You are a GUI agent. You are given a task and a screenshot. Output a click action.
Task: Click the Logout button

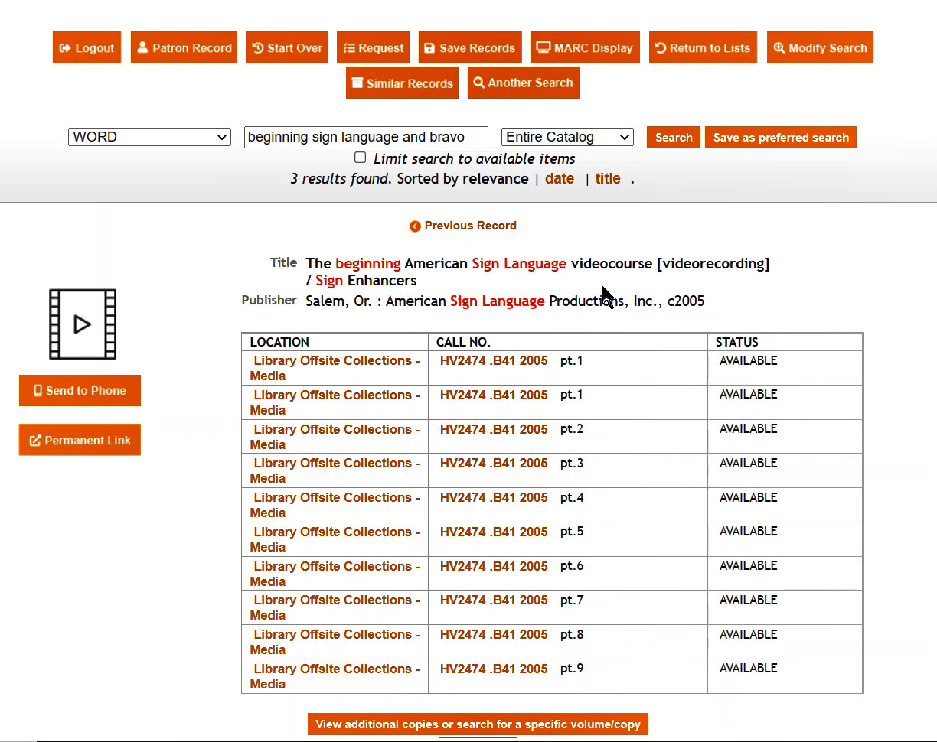pyautogui.click(x=87, y=47)
